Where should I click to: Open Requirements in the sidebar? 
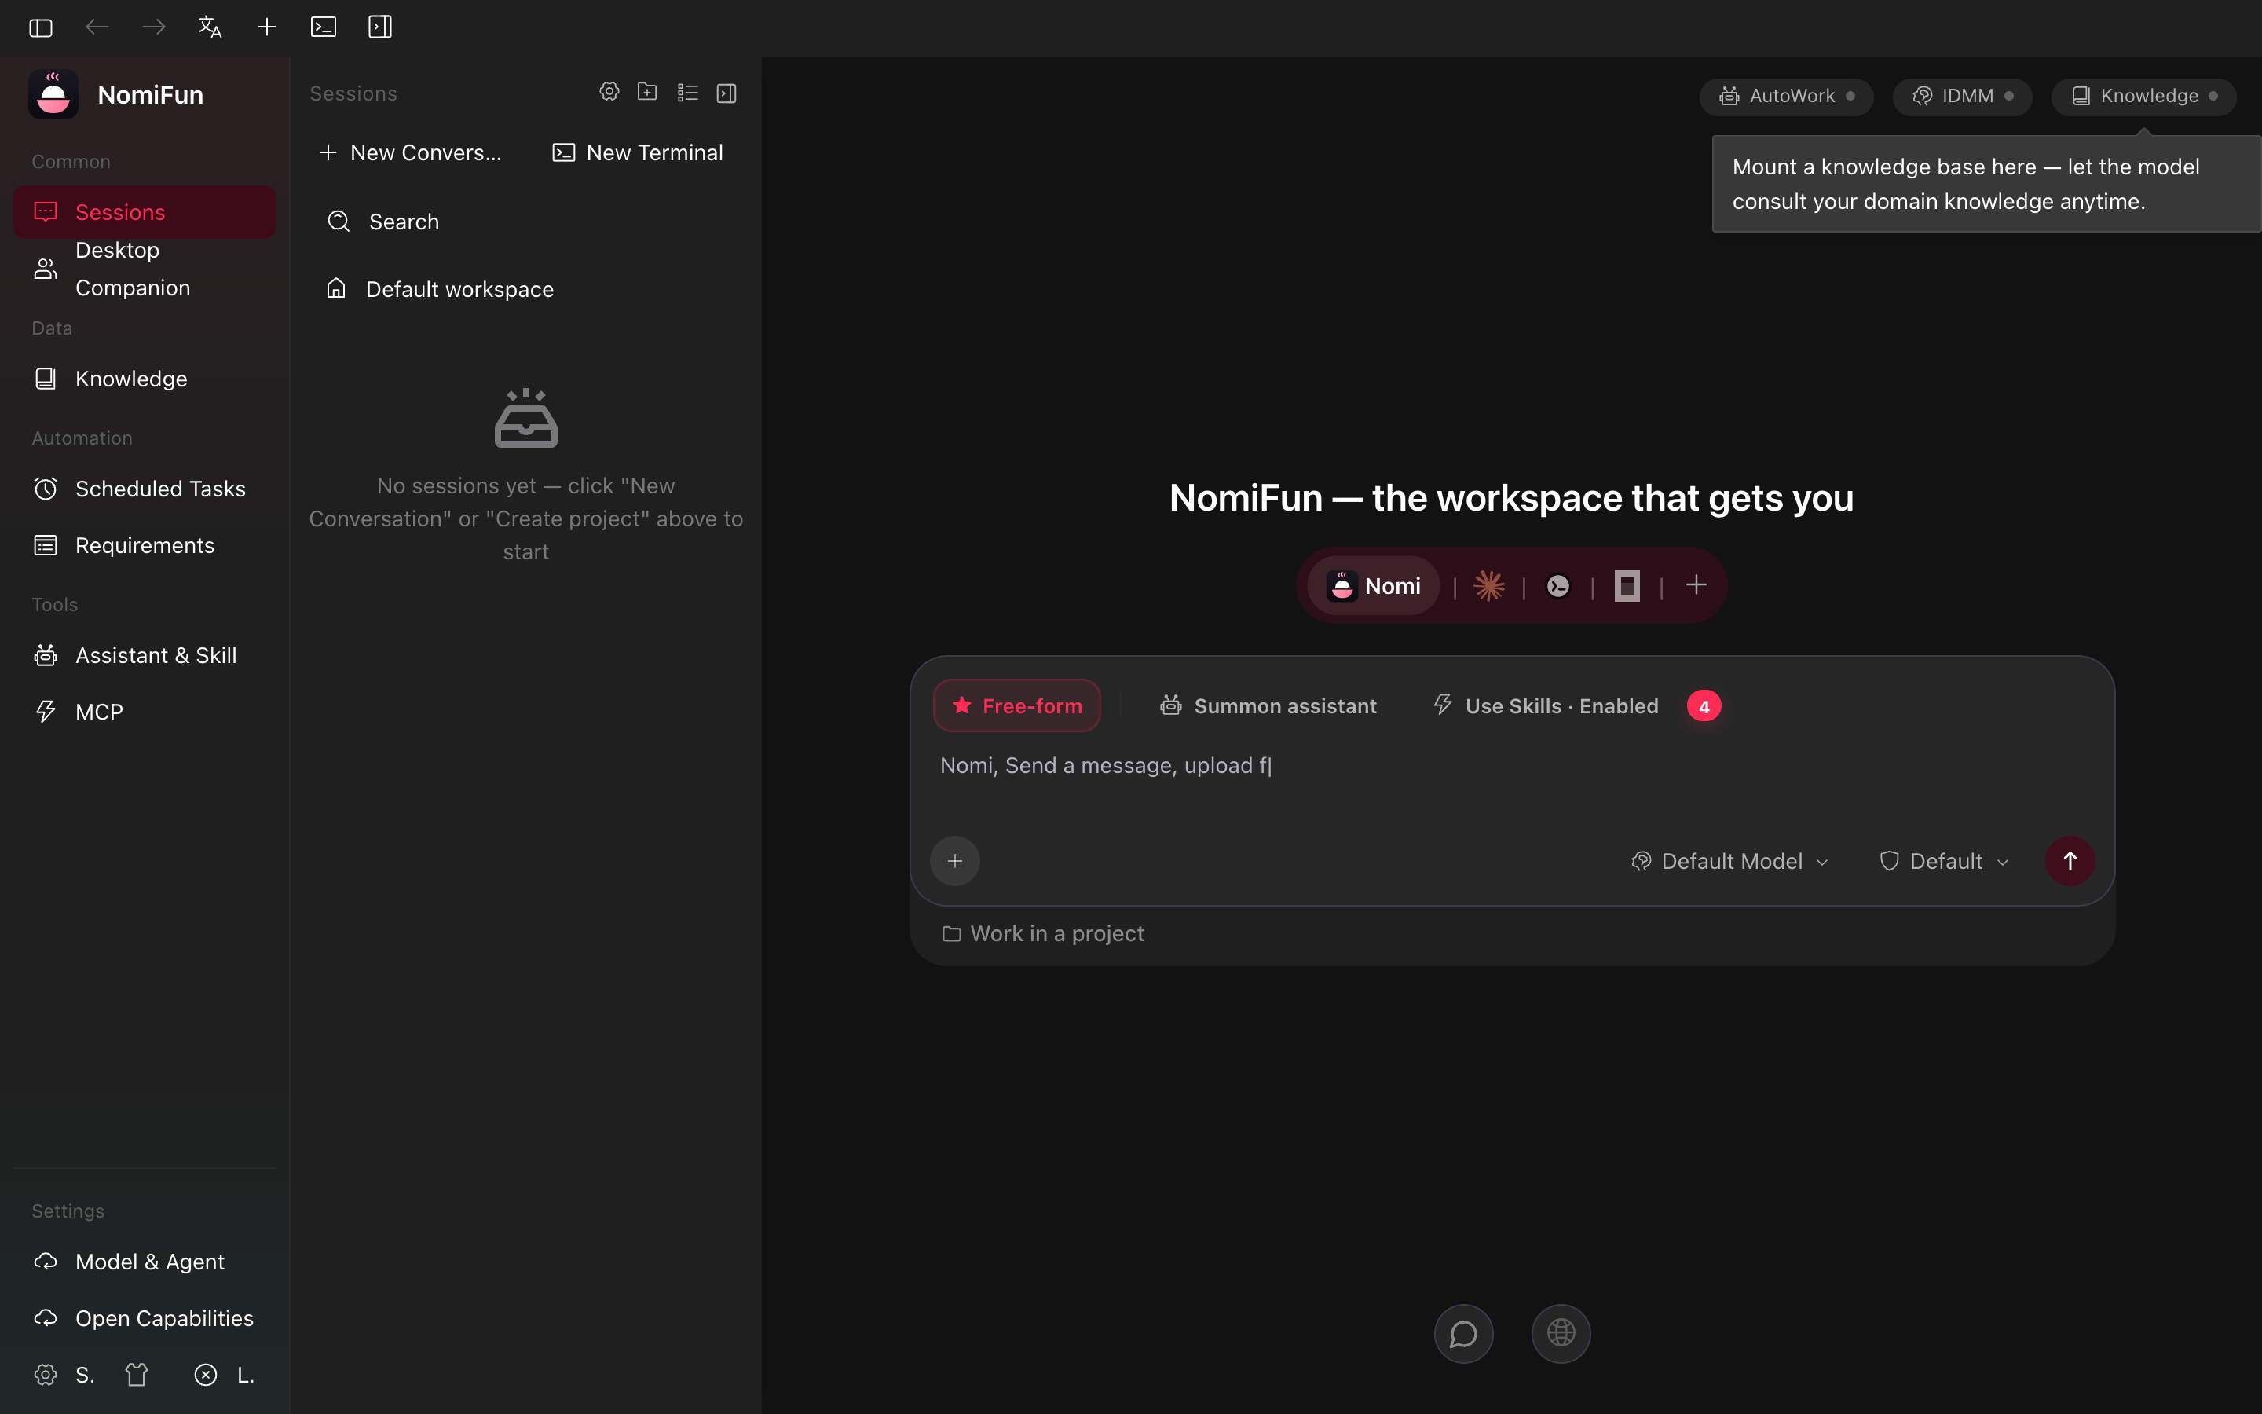click(x=145, y=545)
